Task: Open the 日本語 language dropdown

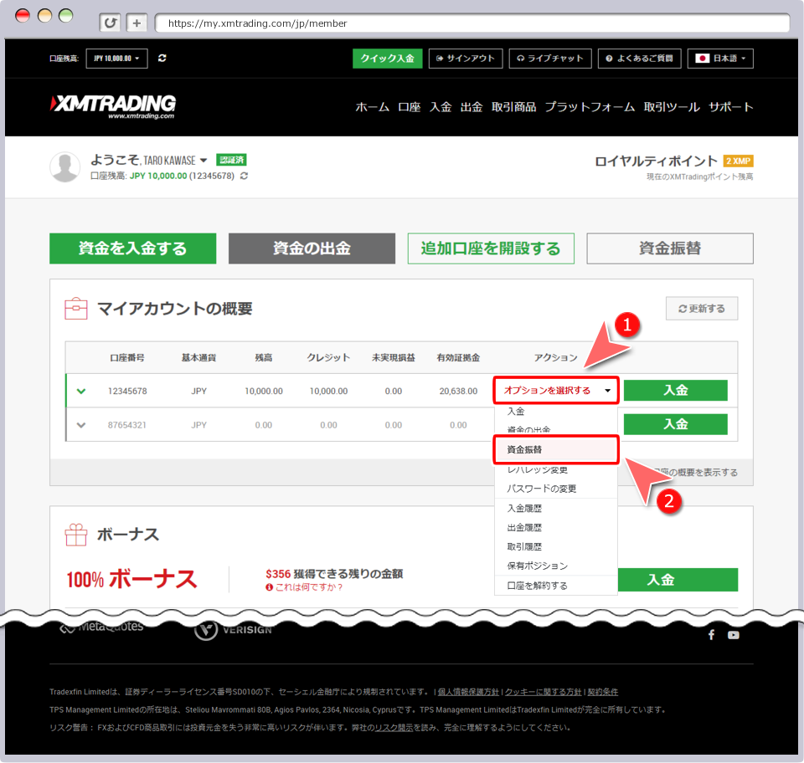Action: [720, 59]
